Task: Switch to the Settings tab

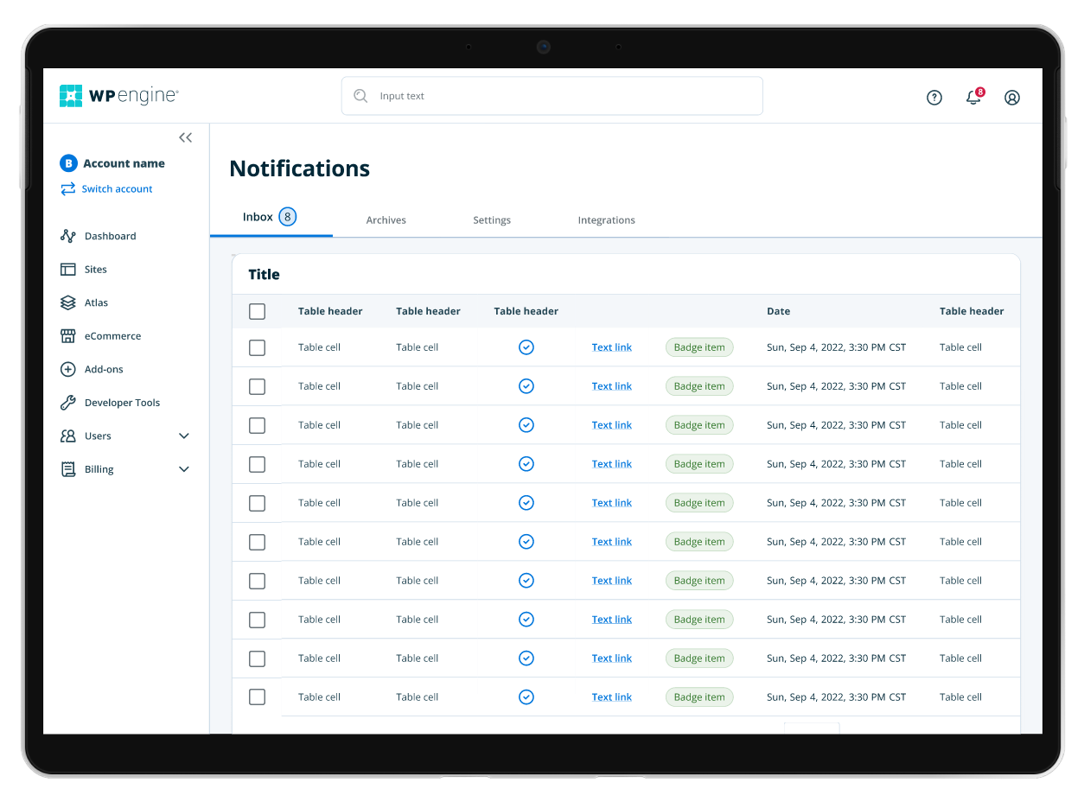Action: (x=492, y=220)
